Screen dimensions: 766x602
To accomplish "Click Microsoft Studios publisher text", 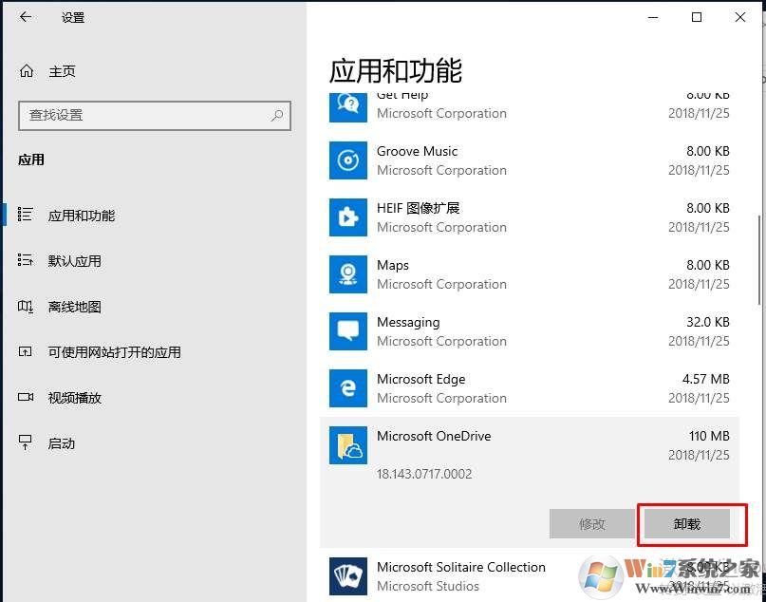I will tap(427, 586).
